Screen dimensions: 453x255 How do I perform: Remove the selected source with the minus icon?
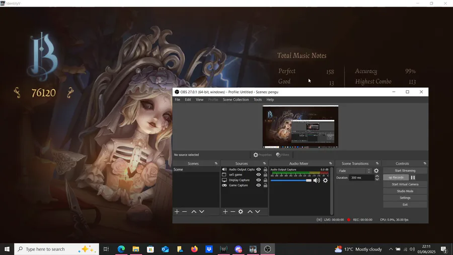coord(233,212)
